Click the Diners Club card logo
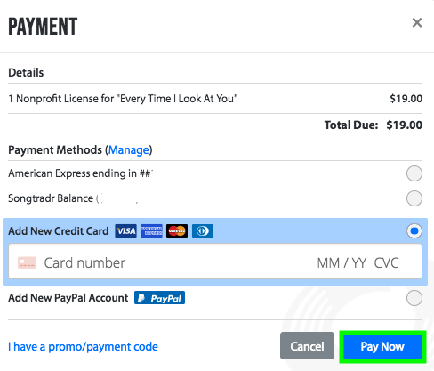The height and width of the screenshot is (371, 434). [x=203, y=231]
